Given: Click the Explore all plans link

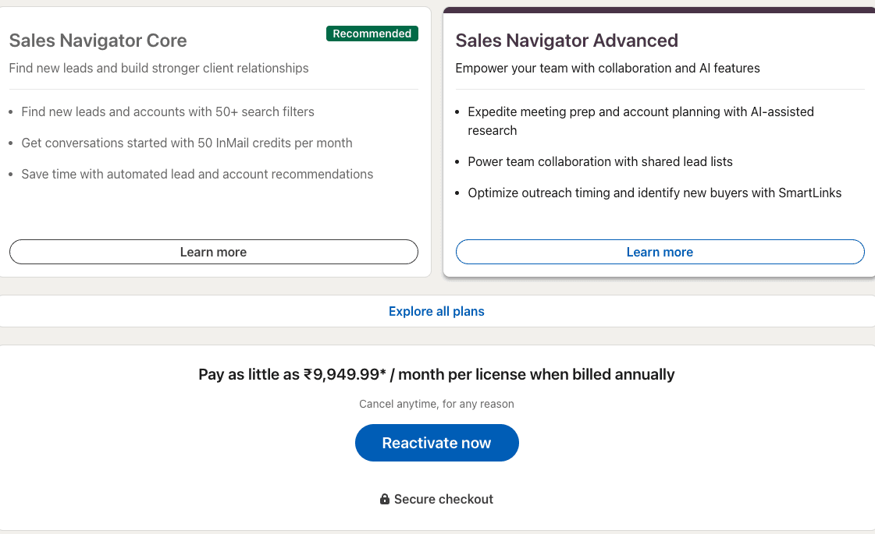Looking at the screenshot, I should click(436, 311).
